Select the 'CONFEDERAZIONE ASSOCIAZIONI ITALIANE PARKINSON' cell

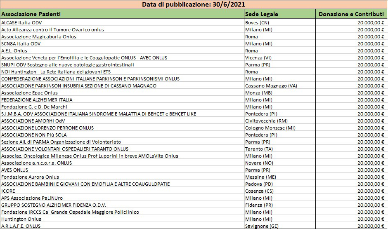pyautogui.click(x=122, y=79)
